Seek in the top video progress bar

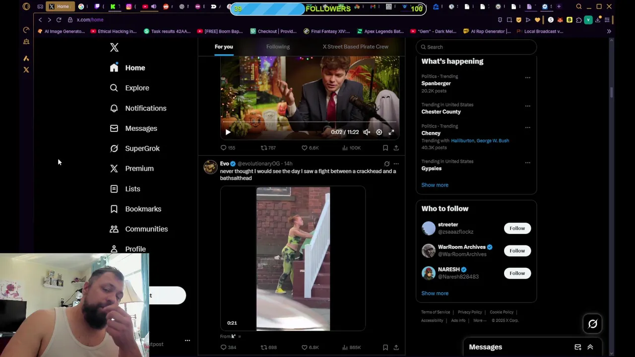coord(310,122)
